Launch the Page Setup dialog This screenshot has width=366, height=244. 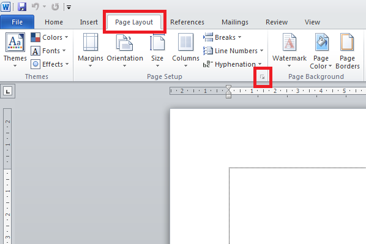pos(263,76)
